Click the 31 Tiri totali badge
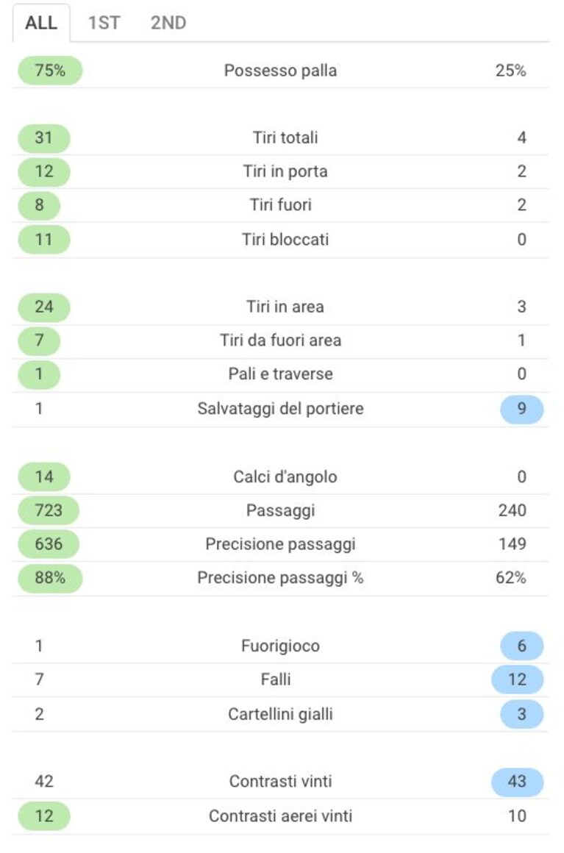Viewport: 564px width, 853px height. pyautogui.click(x=44, y=138)
